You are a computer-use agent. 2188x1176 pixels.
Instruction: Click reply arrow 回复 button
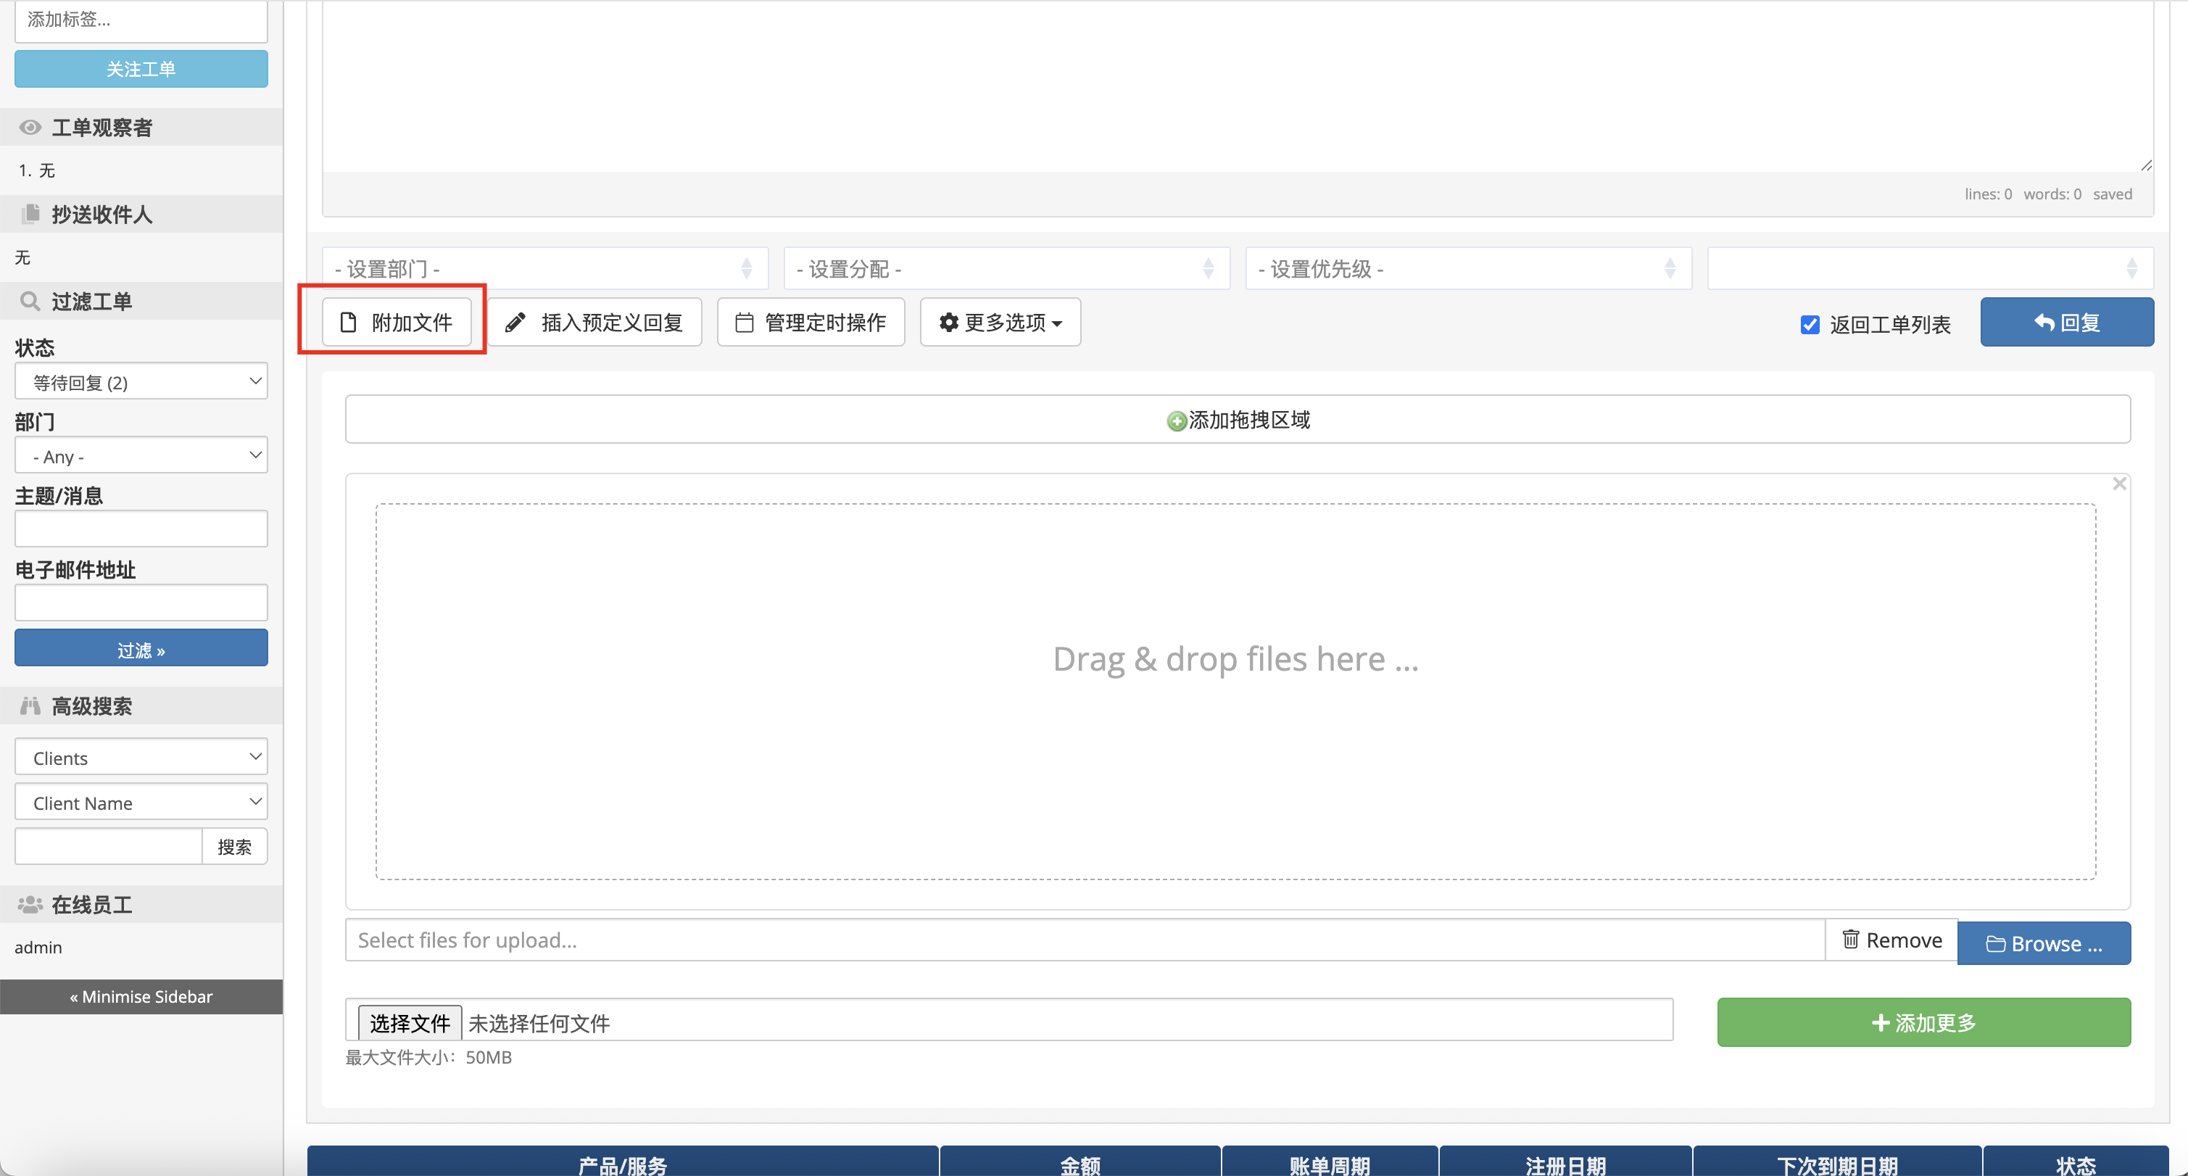click(2066, 322)
